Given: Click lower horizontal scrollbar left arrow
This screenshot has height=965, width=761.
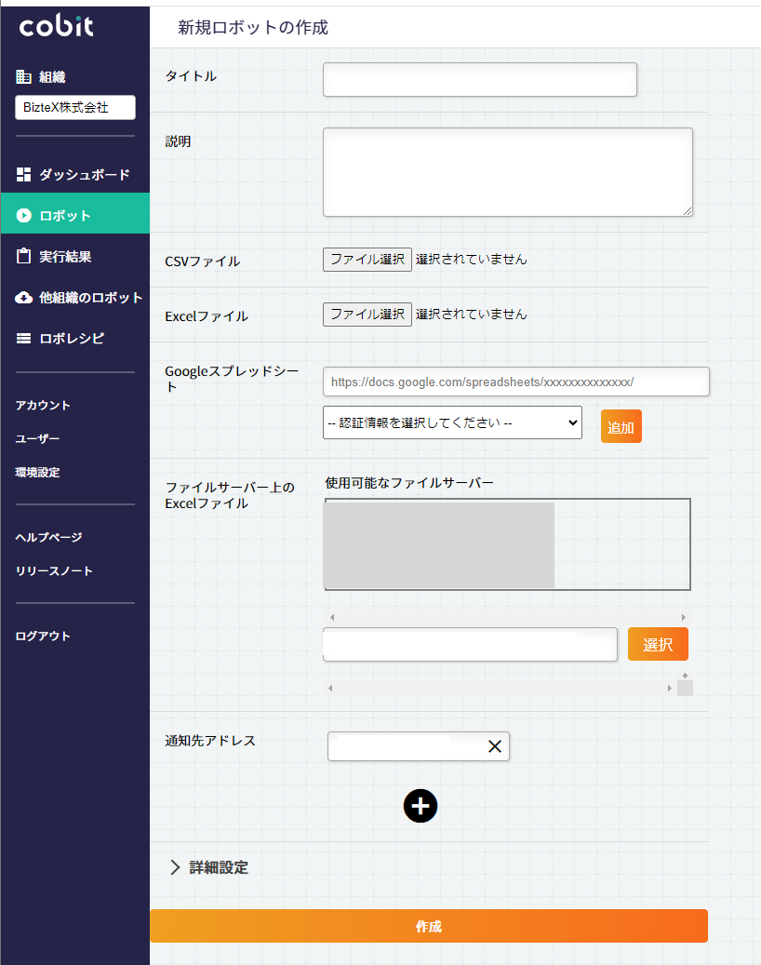Looking at the screenshot, I should click(x=330, y=688).
